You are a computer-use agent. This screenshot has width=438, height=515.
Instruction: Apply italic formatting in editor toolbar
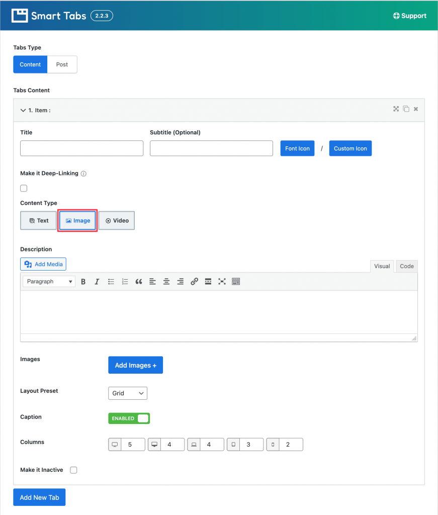[x=97, y=282]
